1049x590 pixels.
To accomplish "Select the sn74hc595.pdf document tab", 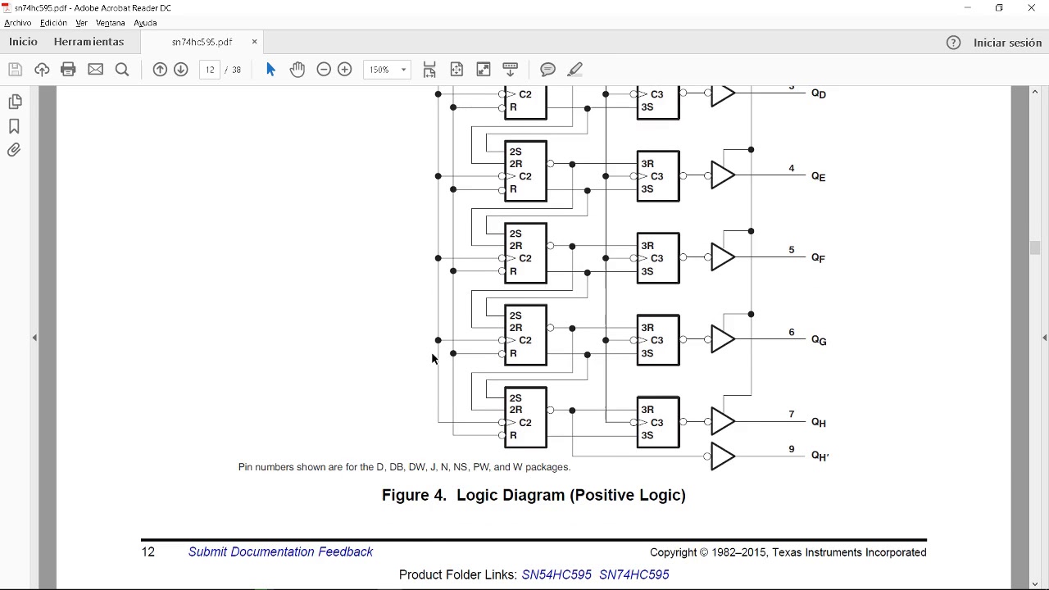I will point(202,42).
